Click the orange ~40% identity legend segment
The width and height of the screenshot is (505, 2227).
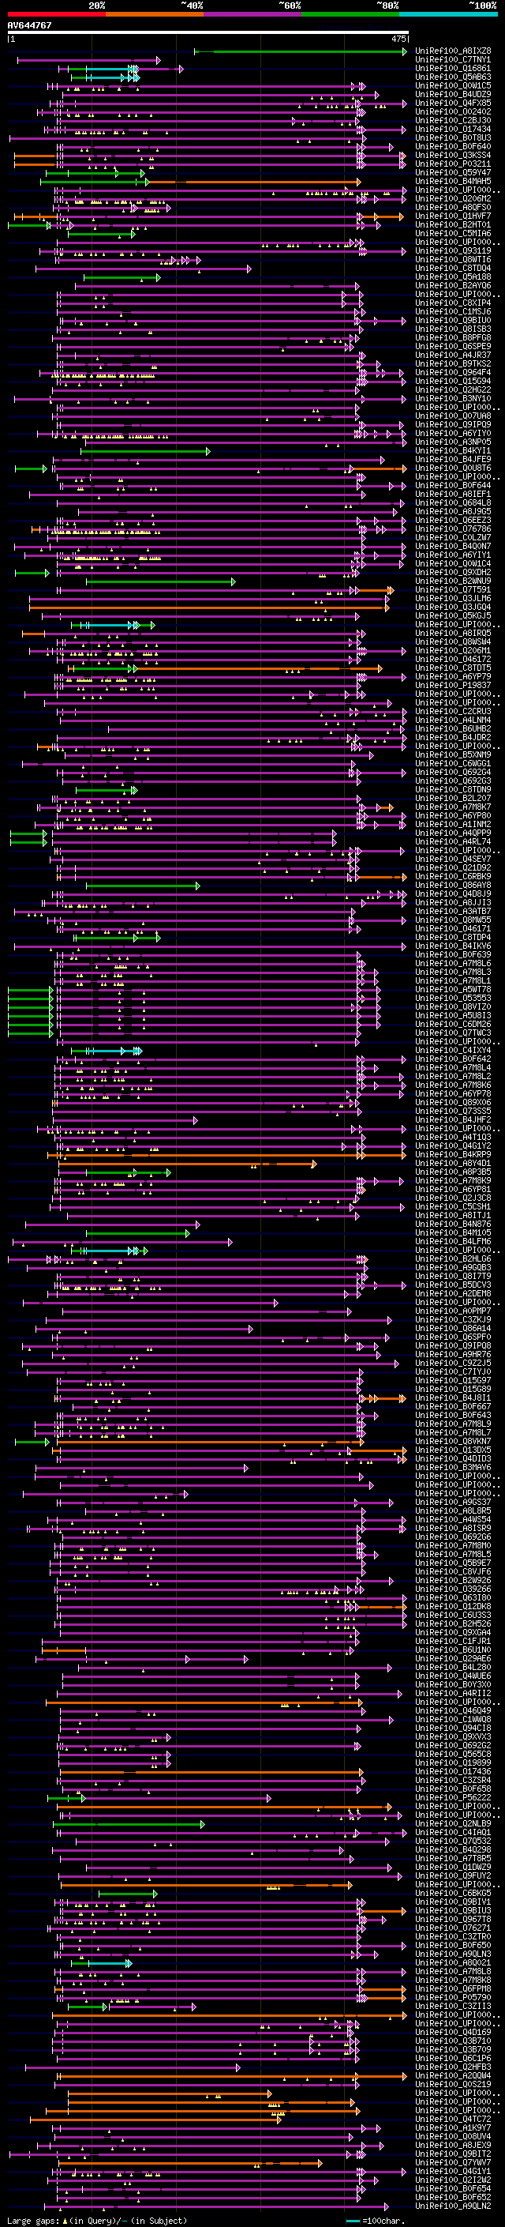[x=155, y=14]
